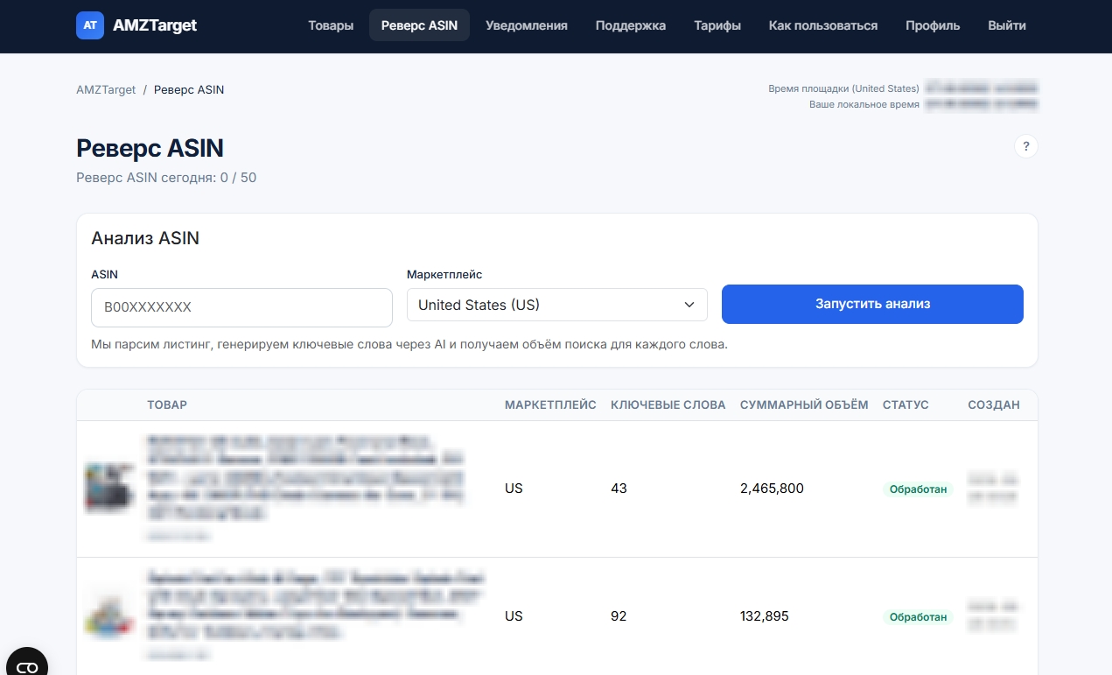
Task: Click the floating widget icon at bottom left
Action: 26,667
